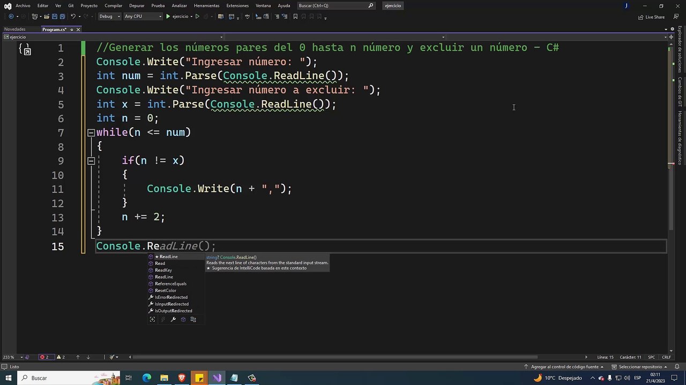686x385 pixels.
Task: Click the vertical editor scrollbar
Action: tap(670, 139)
